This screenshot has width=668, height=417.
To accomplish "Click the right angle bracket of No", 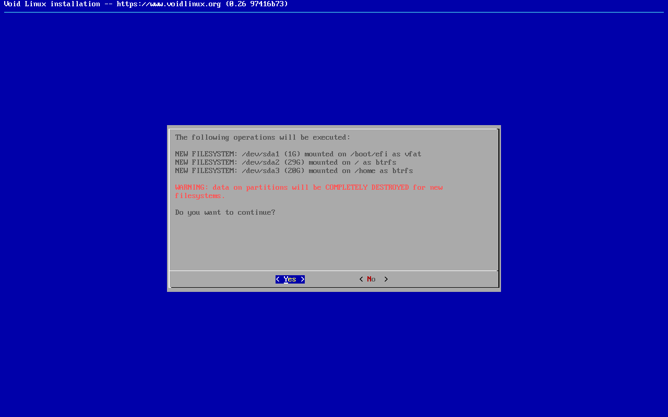I will (386, 279).
